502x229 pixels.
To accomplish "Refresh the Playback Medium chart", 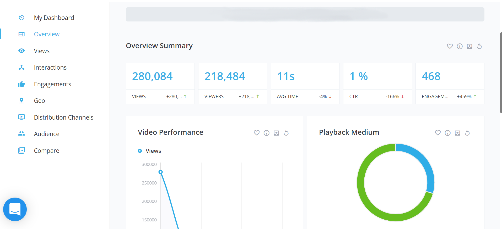I will 467,133.
